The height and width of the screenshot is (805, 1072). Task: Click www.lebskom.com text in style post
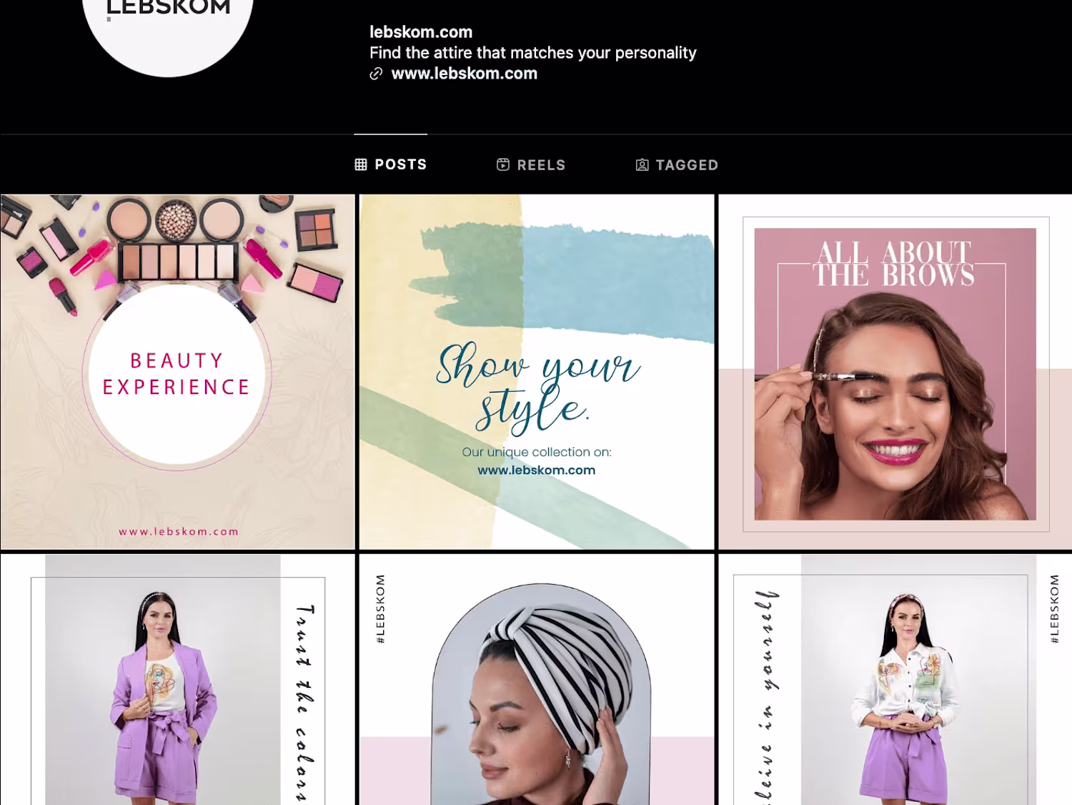tap(537, 470)
